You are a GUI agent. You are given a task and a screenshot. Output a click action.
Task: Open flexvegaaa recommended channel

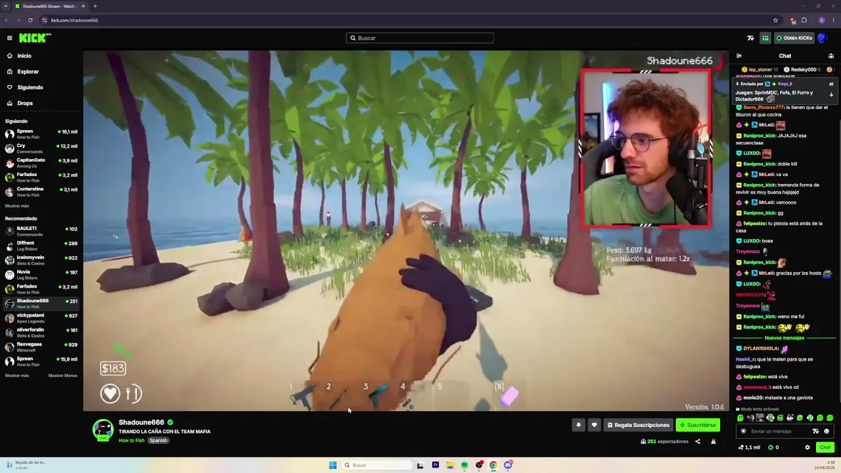pos(42,347)
